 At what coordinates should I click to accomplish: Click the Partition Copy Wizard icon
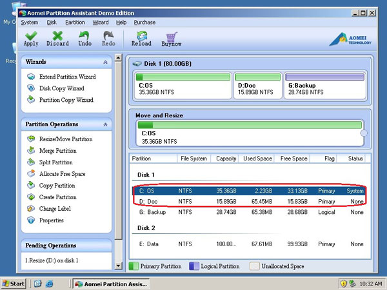tap(31, 99)
